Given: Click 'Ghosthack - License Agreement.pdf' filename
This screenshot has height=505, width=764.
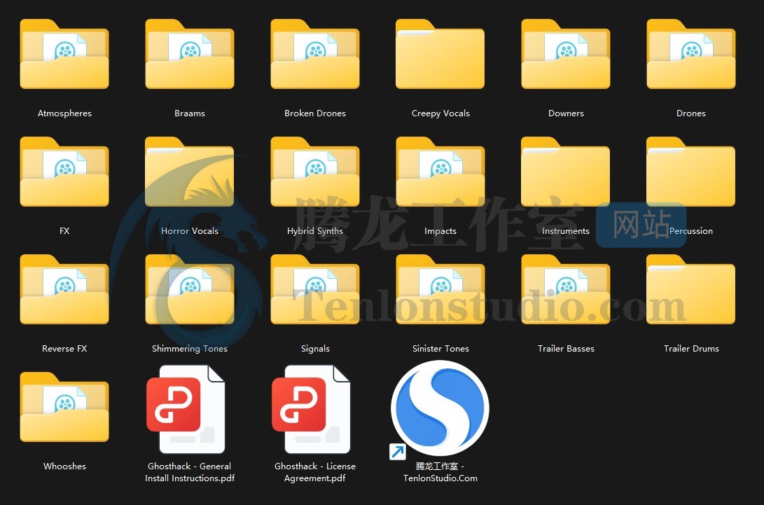Looking at the screenshot, I should (x=314, y=472).
